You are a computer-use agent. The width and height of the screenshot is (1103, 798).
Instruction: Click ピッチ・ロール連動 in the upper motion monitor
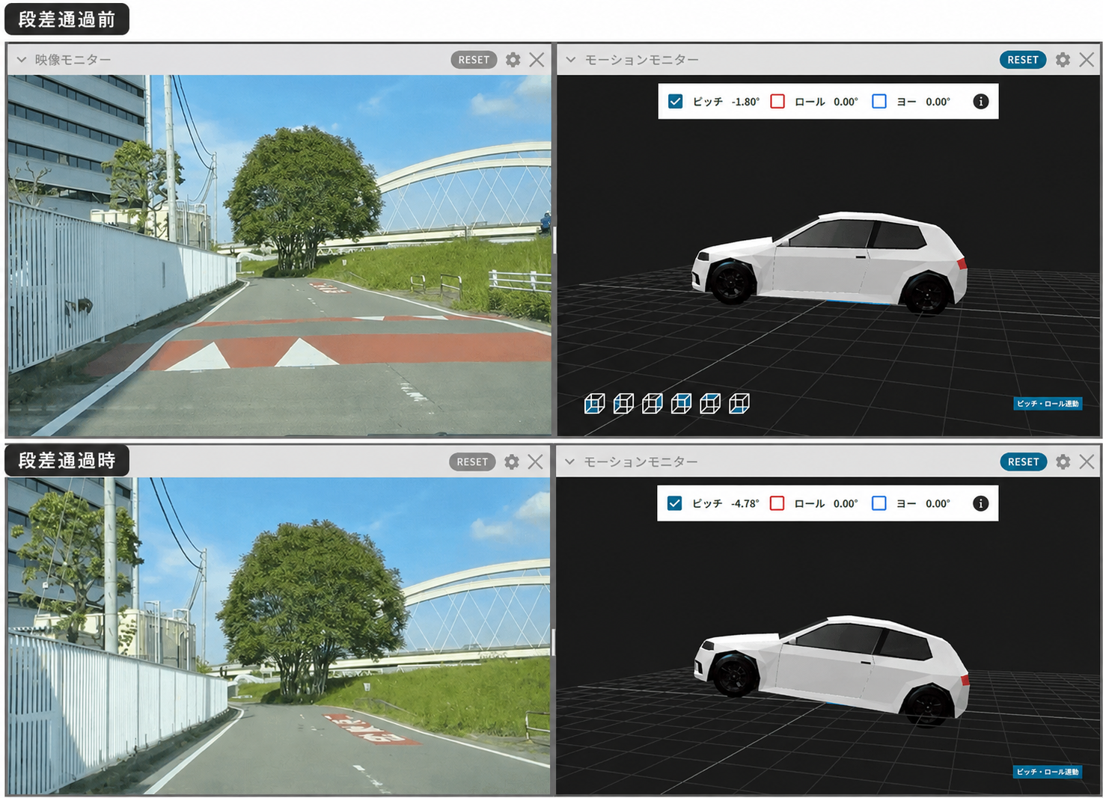pos(1048,404)
